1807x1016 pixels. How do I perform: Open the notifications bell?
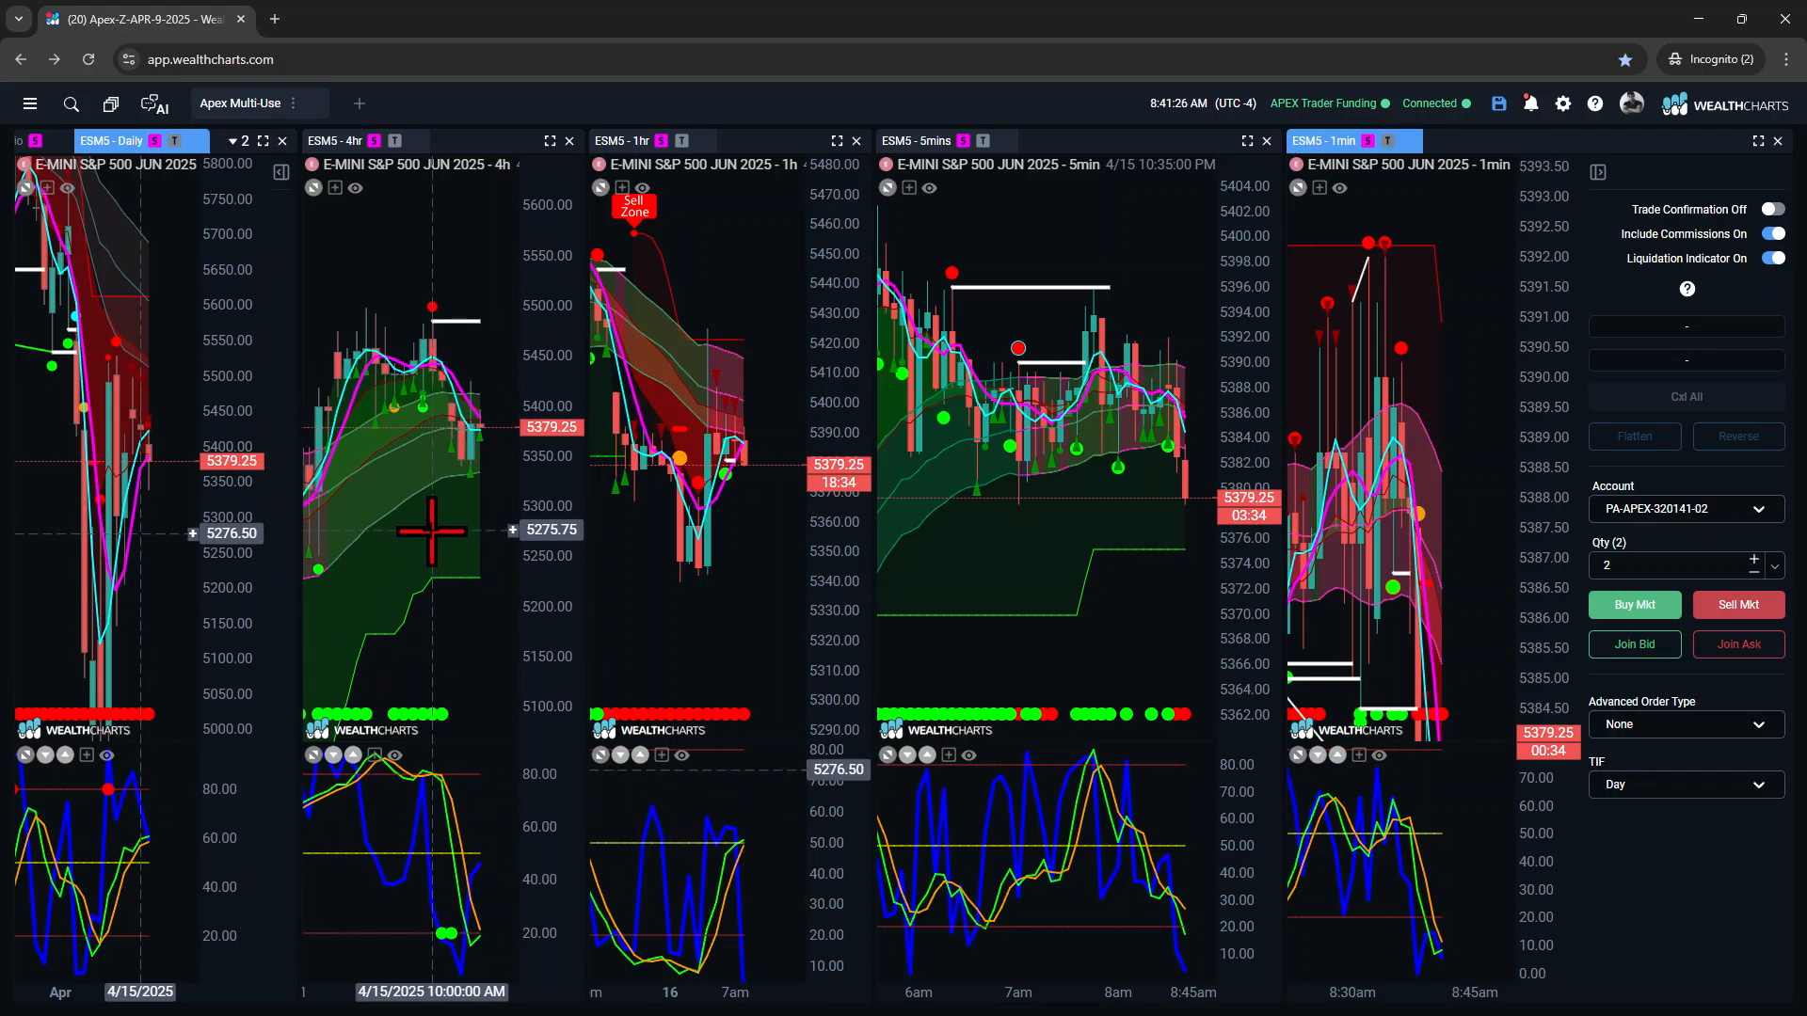pos(1531,103)
